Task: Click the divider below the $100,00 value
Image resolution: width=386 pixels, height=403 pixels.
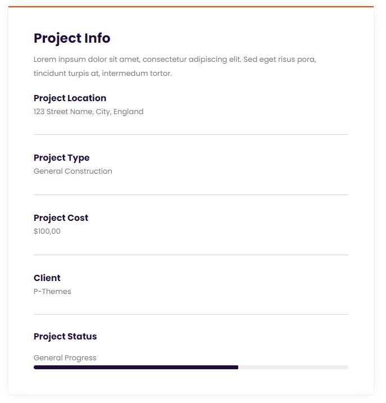Action: click(x=191, y=255)
